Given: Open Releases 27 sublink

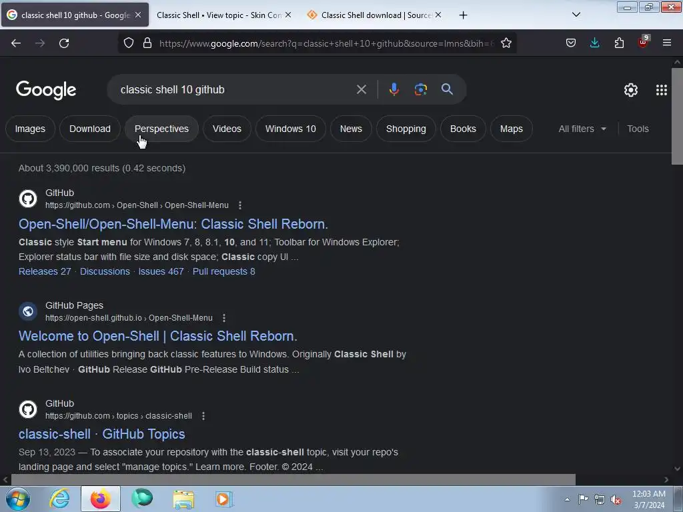Looking at the screenshot, I should [45, 271].
